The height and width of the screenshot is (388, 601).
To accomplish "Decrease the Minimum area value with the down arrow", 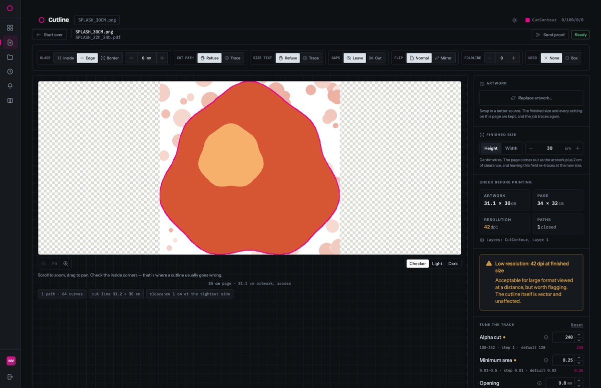I will click(x=579, y=362).
